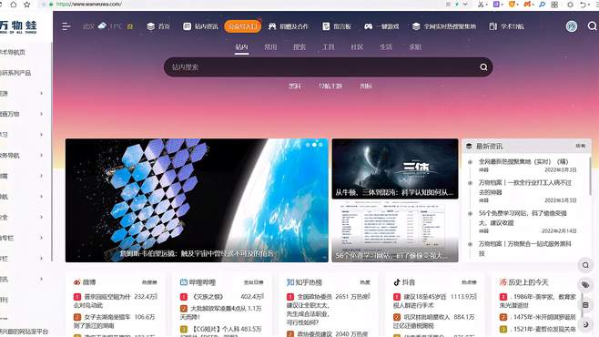Open the 所有 link in 最新资讯
The image size is (599, 337).
pos(580,147)
